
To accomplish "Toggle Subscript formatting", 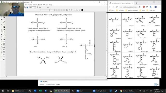I will click(x=77, y=10).
